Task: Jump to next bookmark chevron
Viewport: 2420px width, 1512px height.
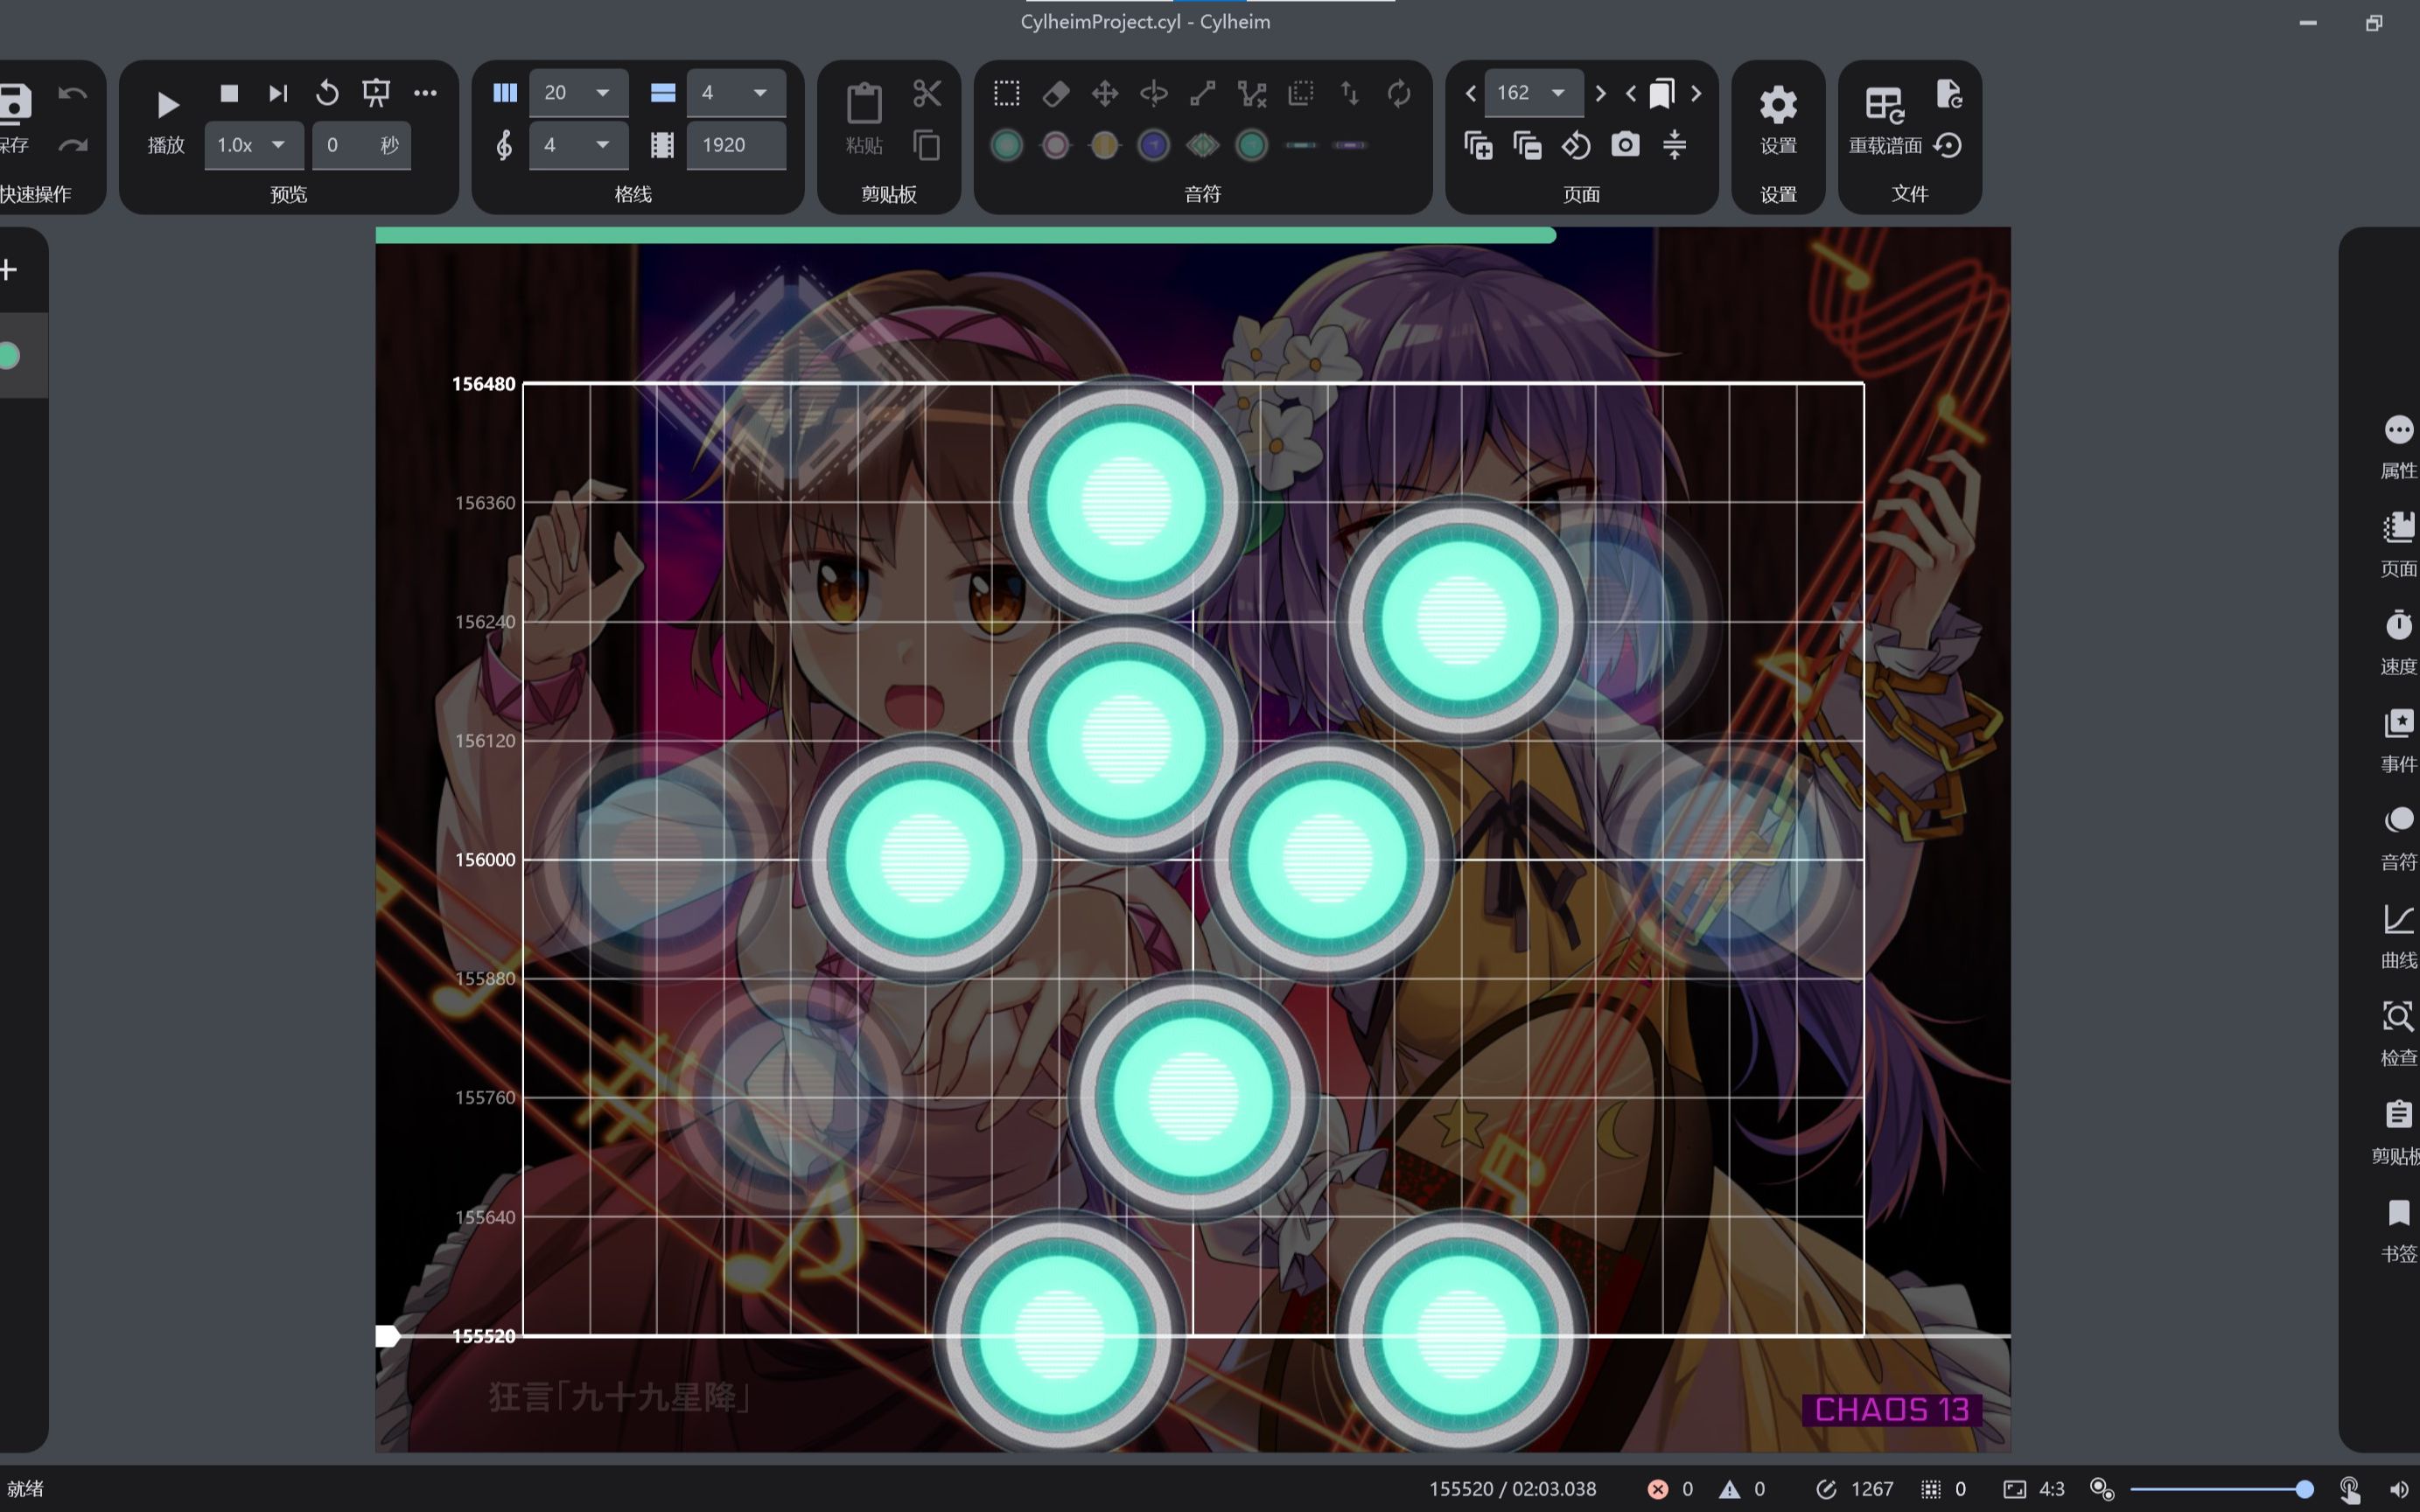Action: [x=1696, y=93]
